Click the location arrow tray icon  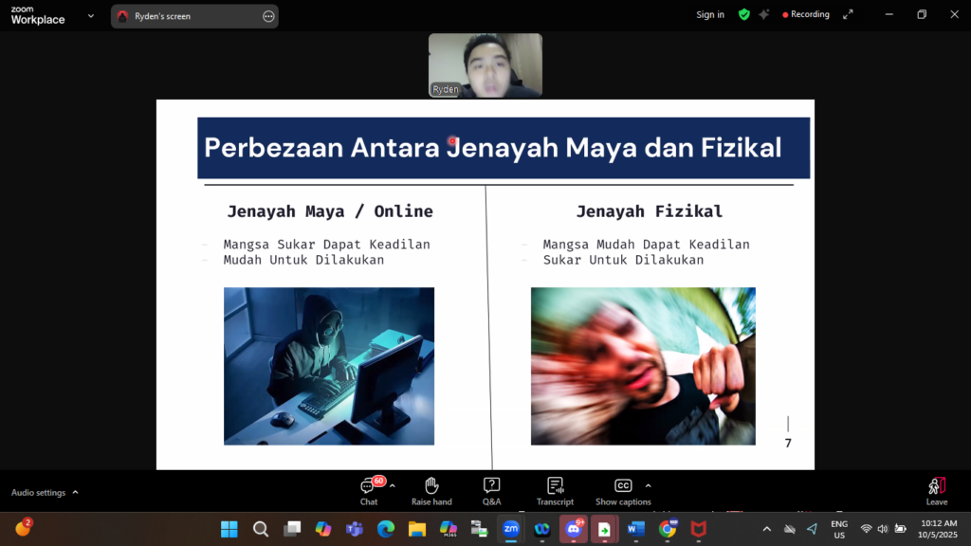click(x=812, y=529)
